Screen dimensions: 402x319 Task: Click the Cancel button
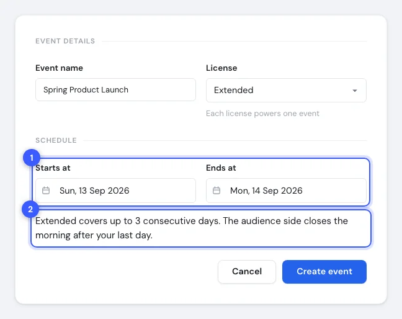pyautogui.click(x=247, y=272)
